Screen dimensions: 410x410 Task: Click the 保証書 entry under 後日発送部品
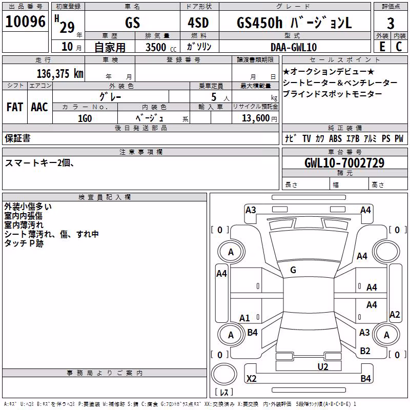pos(17,138)
